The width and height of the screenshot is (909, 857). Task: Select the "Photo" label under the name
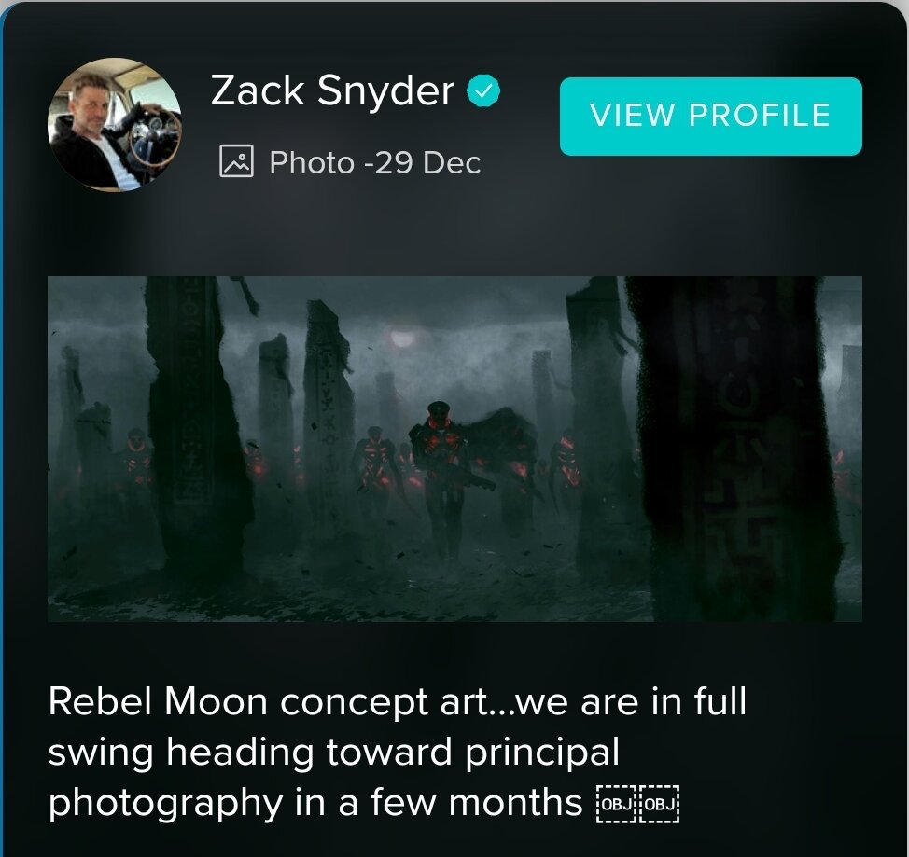click(312, 162)
